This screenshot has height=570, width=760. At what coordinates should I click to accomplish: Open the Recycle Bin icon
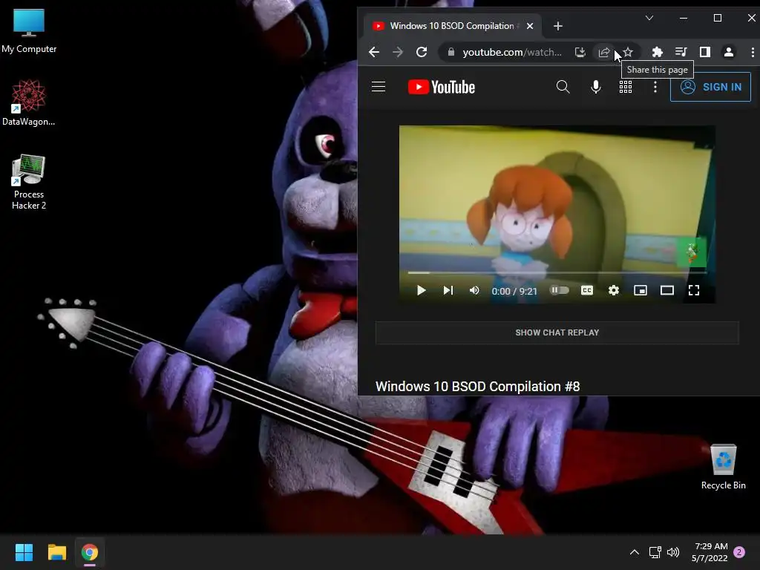point(723,467)
